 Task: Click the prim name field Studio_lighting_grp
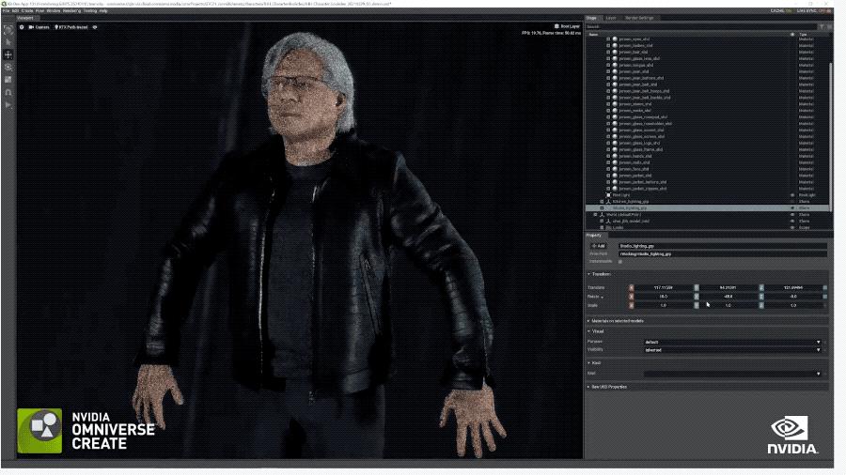tap(723, 246)
